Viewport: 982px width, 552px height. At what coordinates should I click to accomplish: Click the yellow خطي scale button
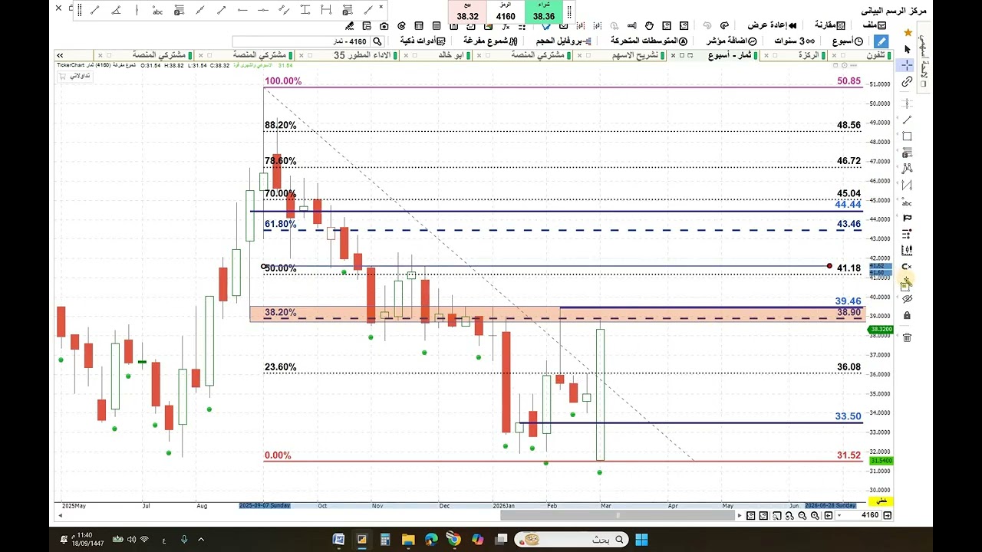point(881,501)
